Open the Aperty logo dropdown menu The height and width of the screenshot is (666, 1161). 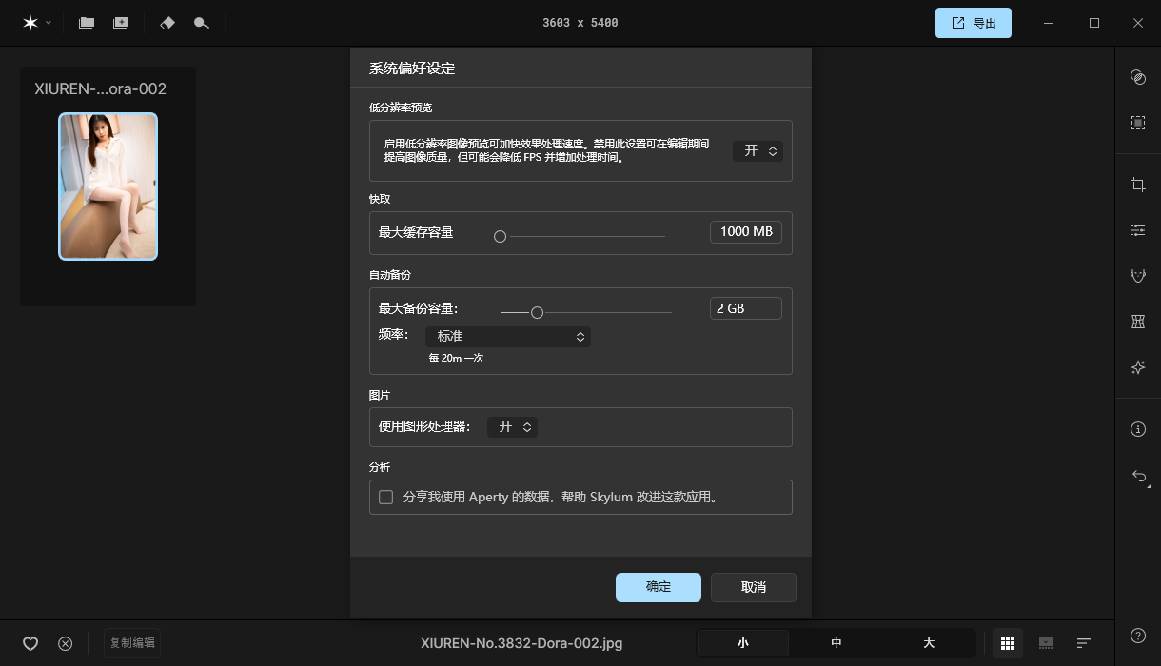(34, 22)
